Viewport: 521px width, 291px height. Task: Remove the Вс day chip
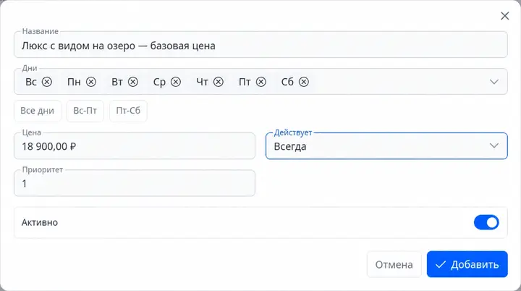pos(47,82)
